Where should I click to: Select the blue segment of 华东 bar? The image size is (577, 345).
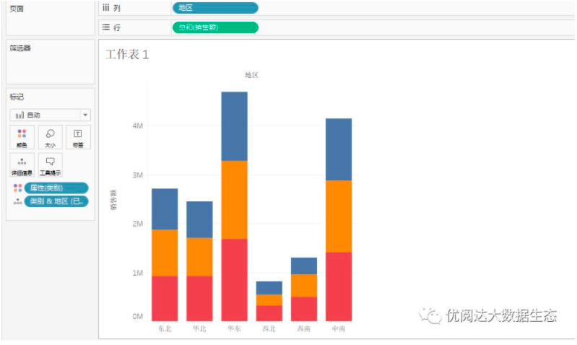click(234, 126)
